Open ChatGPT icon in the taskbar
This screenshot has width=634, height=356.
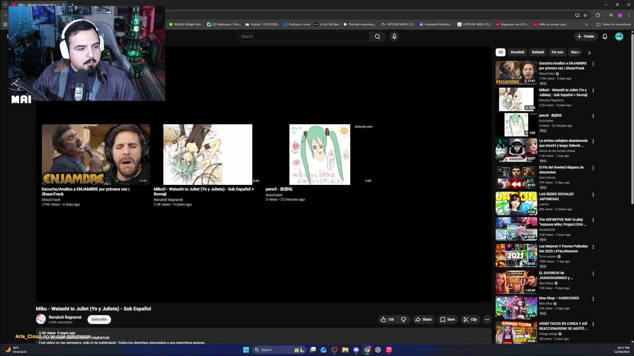(378, 350)
